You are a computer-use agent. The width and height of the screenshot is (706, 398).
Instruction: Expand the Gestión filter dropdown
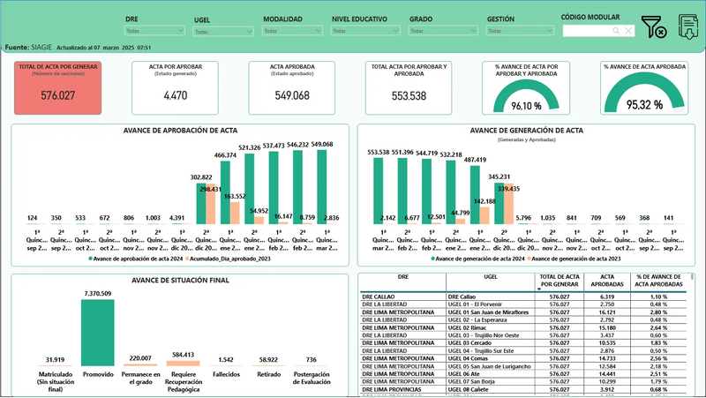pyautogui.click(x=517, y=31)
